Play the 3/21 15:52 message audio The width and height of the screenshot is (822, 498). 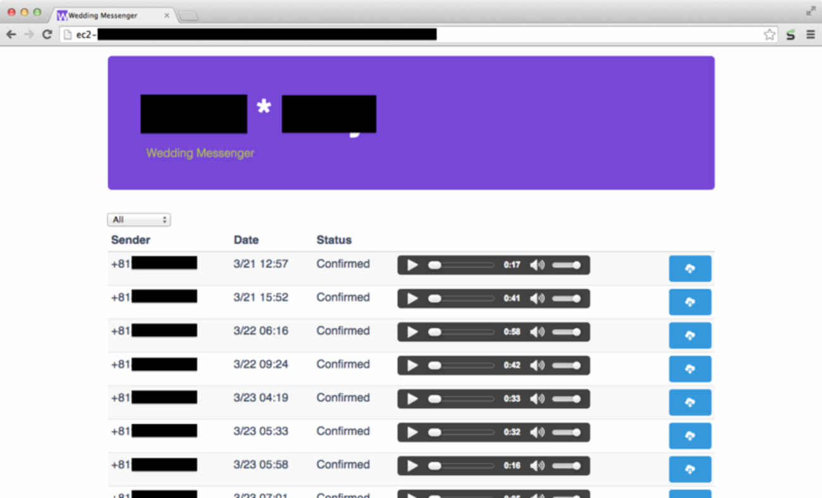[x=412, y=299]
